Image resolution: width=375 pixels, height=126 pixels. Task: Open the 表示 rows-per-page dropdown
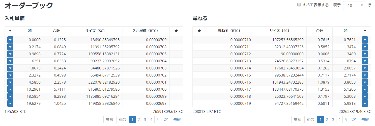tap(354, 5)
